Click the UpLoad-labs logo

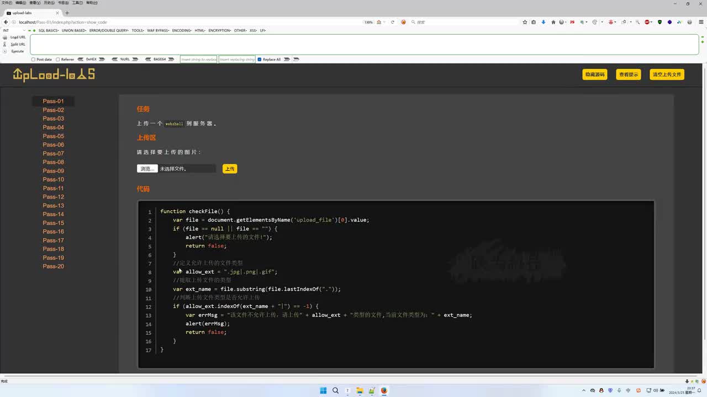pyautogui.click(x=54, y=74)
